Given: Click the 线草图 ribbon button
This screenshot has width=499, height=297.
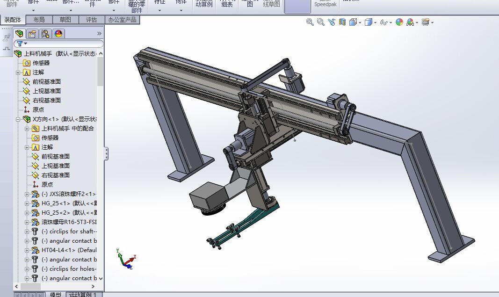Looking at the screenshot, I should pyautogui.click(x=271, y=4).
